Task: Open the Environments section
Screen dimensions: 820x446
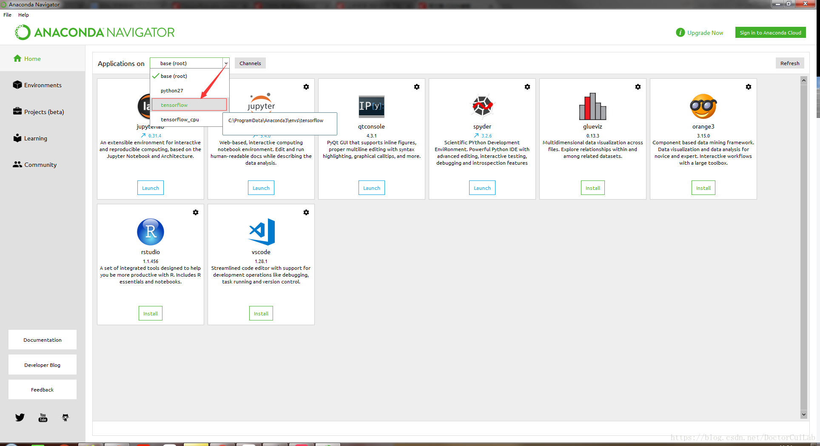Action: tap(43, 85)
